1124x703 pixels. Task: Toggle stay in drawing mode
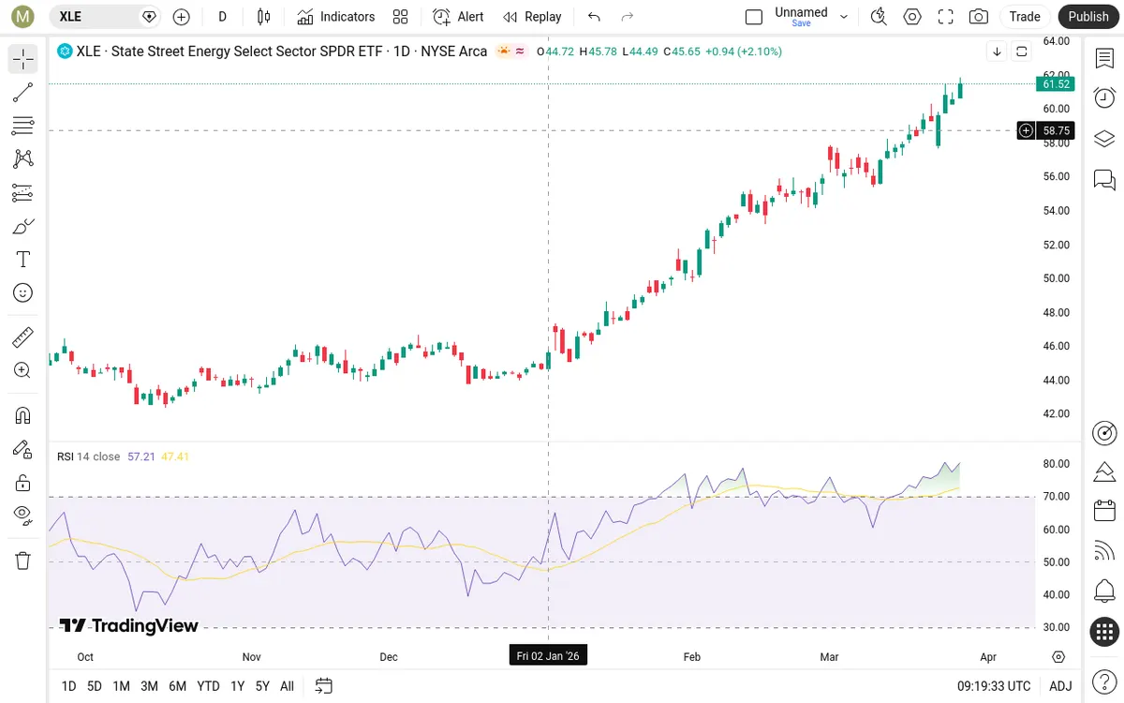pyautogui.click(x=23, y=449)
